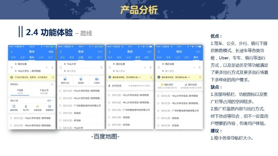Viewport: 278px width, 156px height.
Task: Select history row 哈哈哈 on bus screen
Action: point(81,113)
